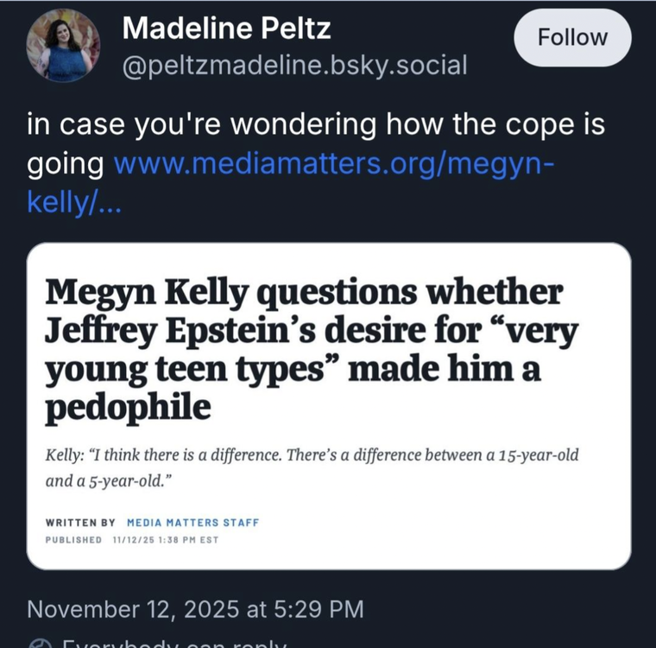Open the Madeline Peltz display name

click(x=227, y=29)
